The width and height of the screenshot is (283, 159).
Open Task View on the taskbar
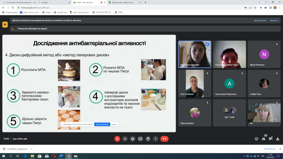(x=18, y=156)
